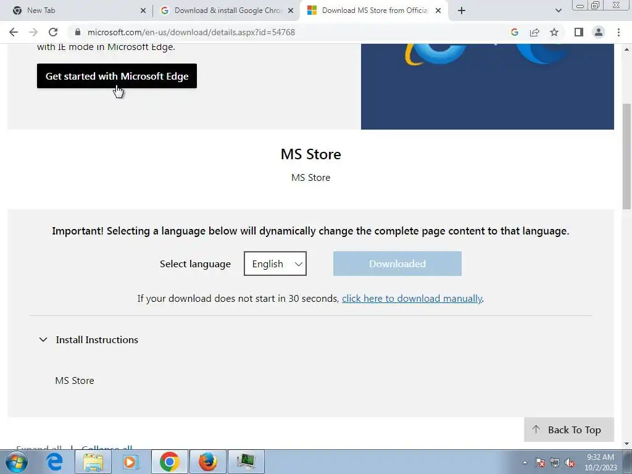Click the muted volume tray icon
This screenshot has width=632, height=474.
[x=570, y=462]
